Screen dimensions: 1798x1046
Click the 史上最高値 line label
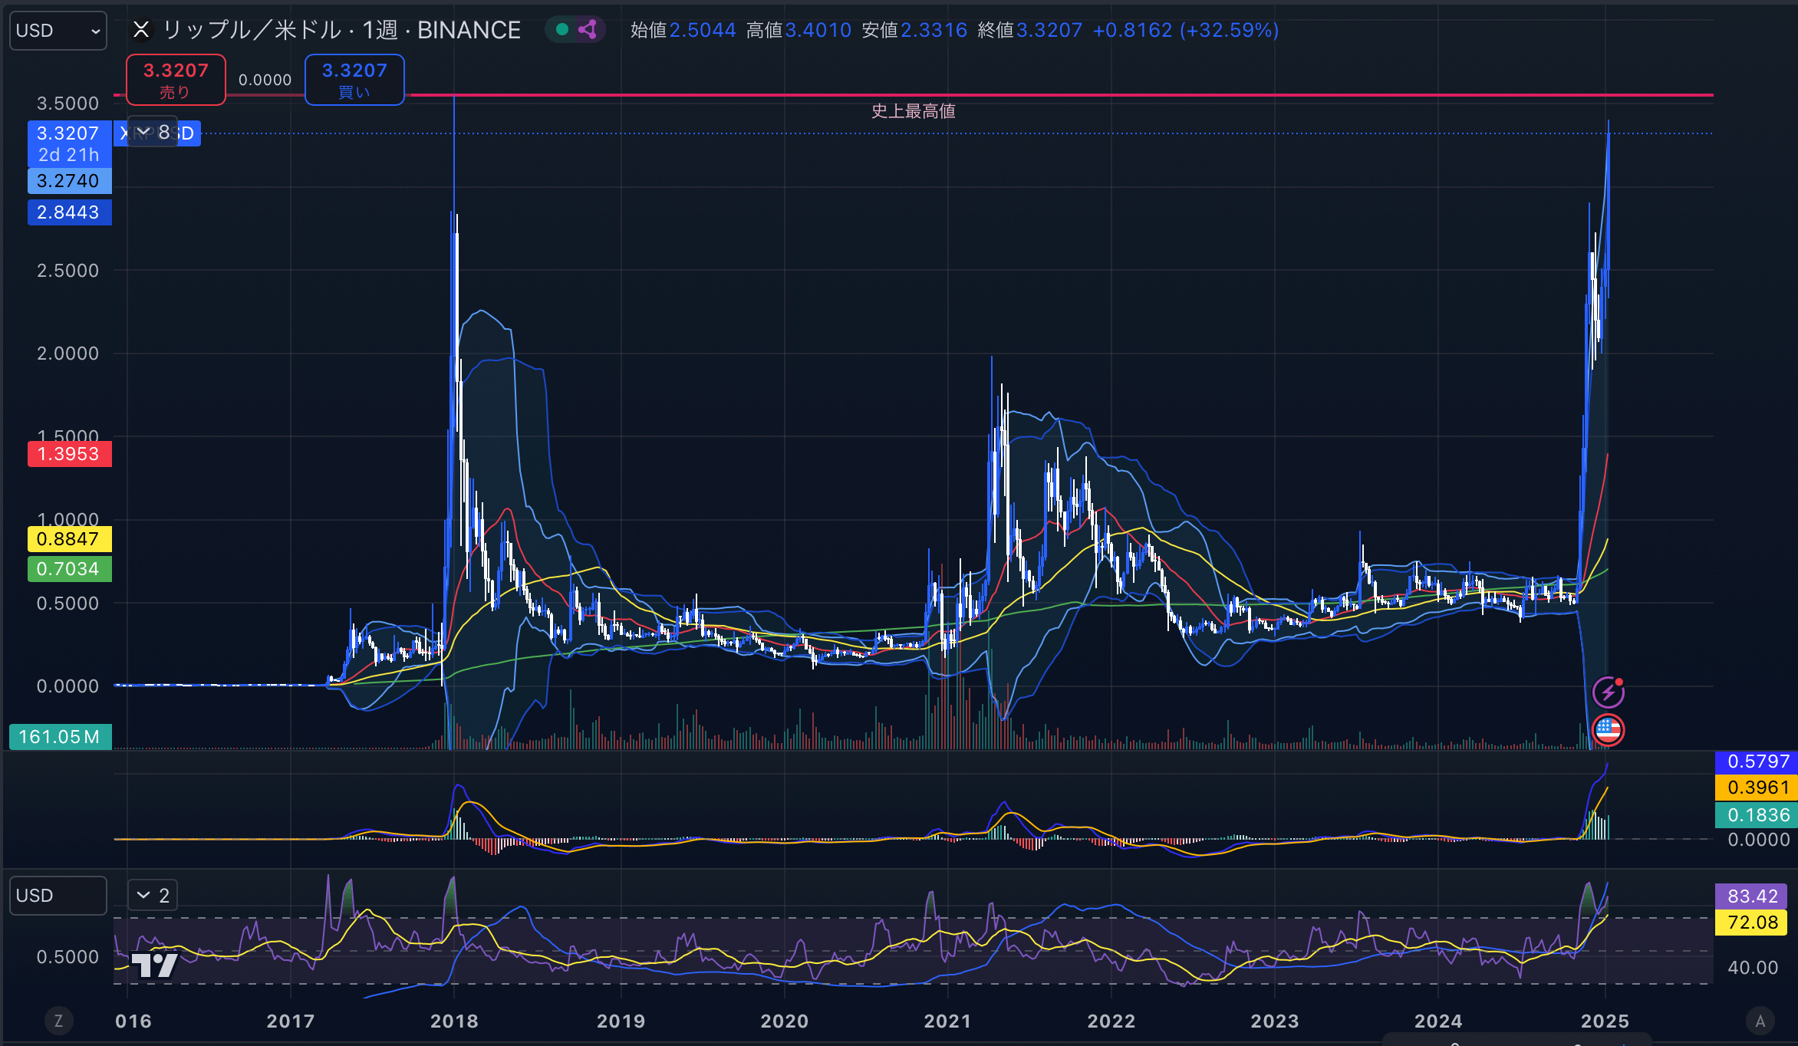click(x=913, y=111)
